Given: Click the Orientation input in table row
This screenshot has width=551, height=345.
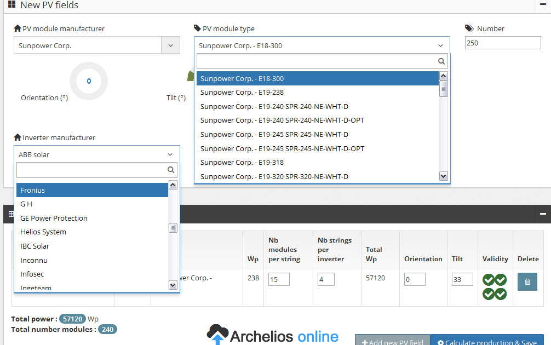Looking at the screenshot, I should (415, 279).
